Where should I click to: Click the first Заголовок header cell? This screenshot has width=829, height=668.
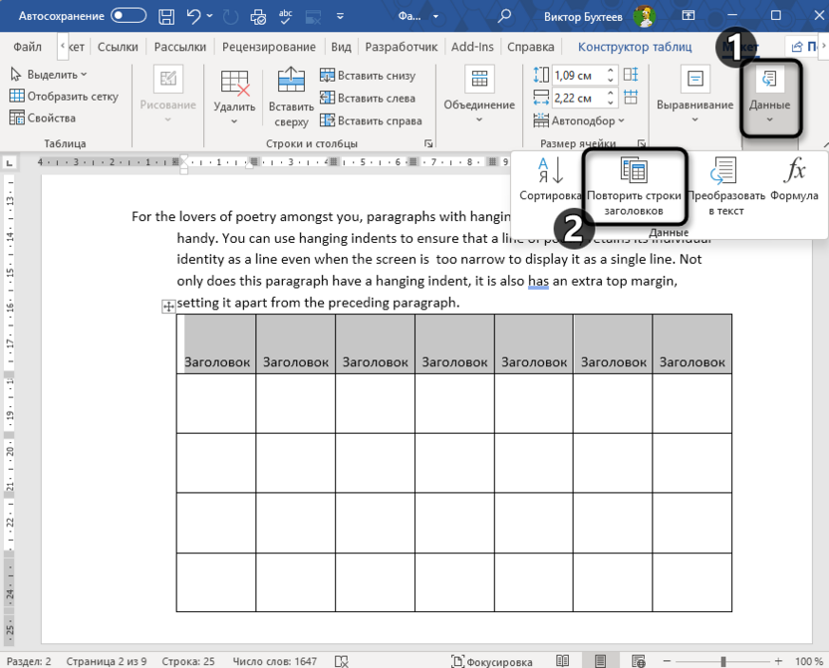tap(216, 344)
